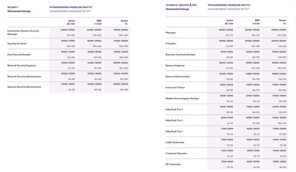Viewport: 296px width, 172px height.
Task: Select the Business Continuity Analyst label
Action: (180, 54)
